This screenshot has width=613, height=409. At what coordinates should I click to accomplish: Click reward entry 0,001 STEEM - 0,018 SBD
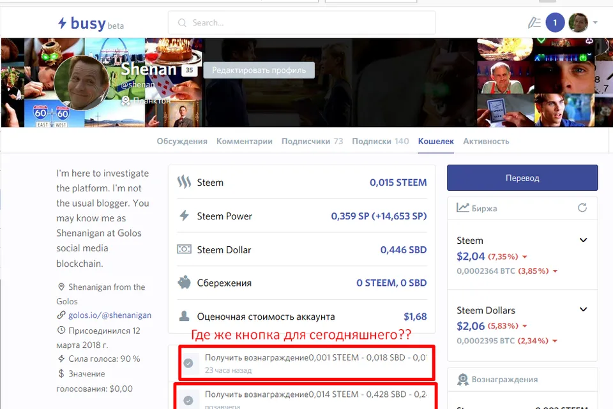[x=307, y=362]
